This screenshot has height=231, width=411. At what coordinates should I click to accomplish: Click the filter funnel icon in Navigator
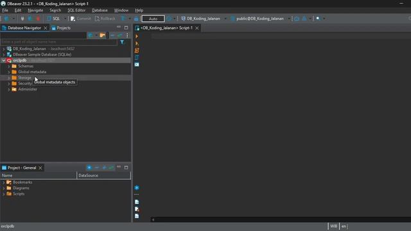[x=122, y=42]
